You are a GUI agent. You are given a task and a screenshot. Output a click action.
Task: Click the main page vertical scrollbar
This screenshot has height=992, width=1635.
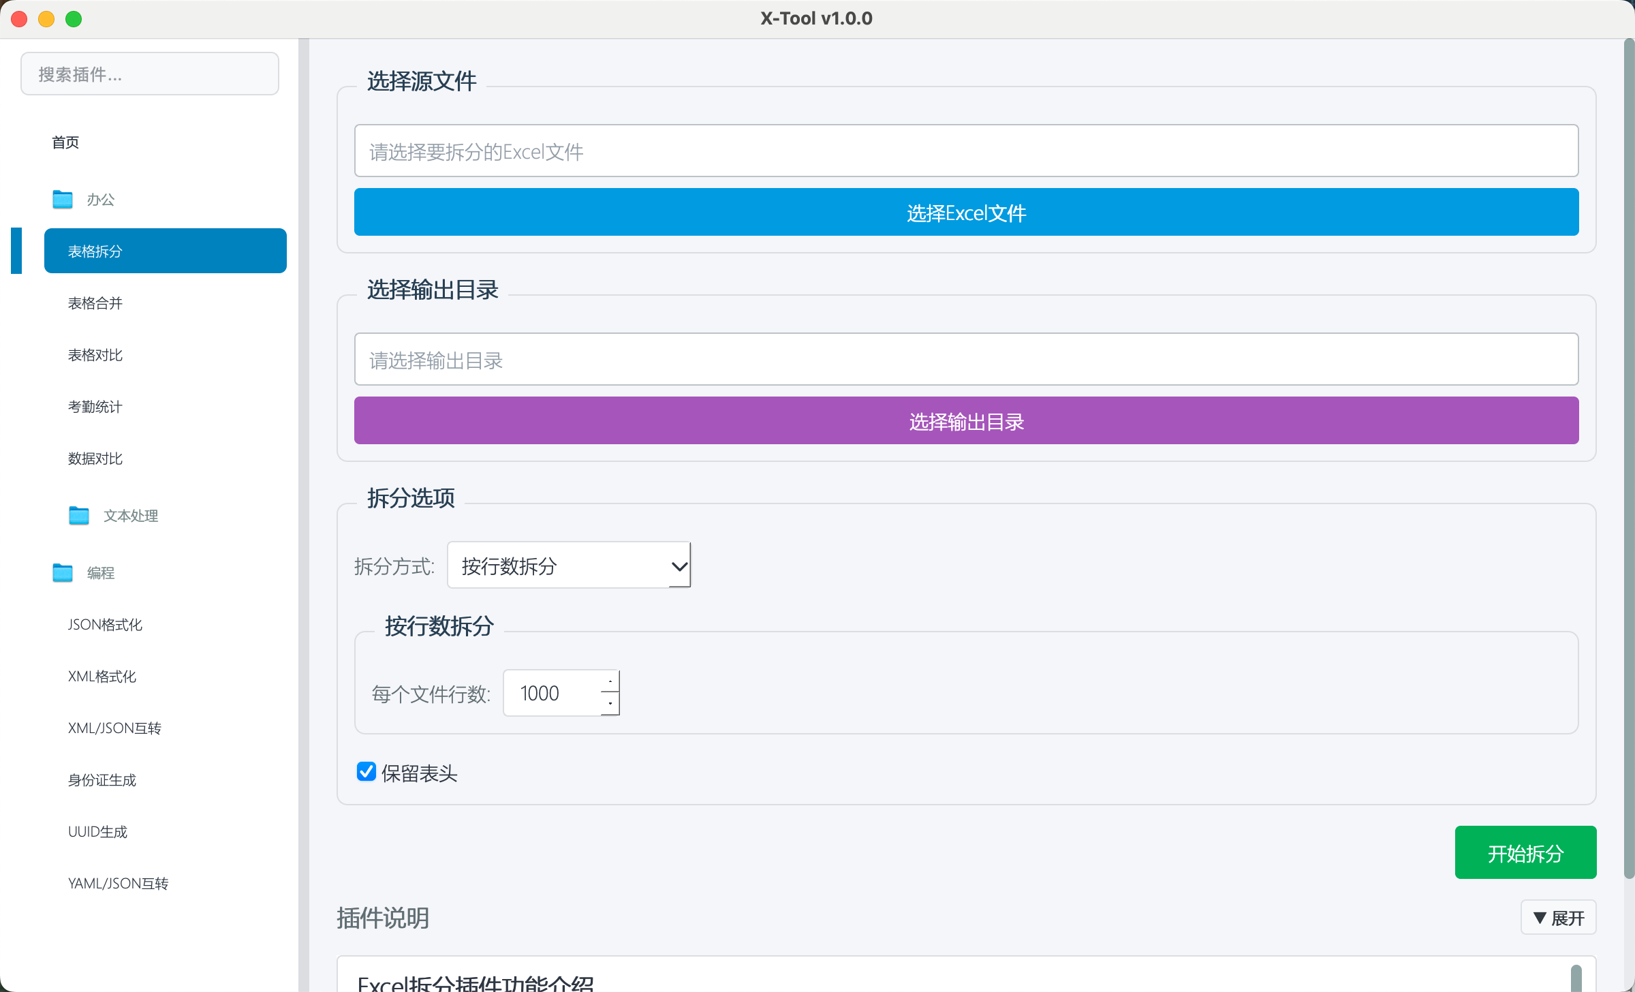pyautogui.click(x=1628, y=456)
